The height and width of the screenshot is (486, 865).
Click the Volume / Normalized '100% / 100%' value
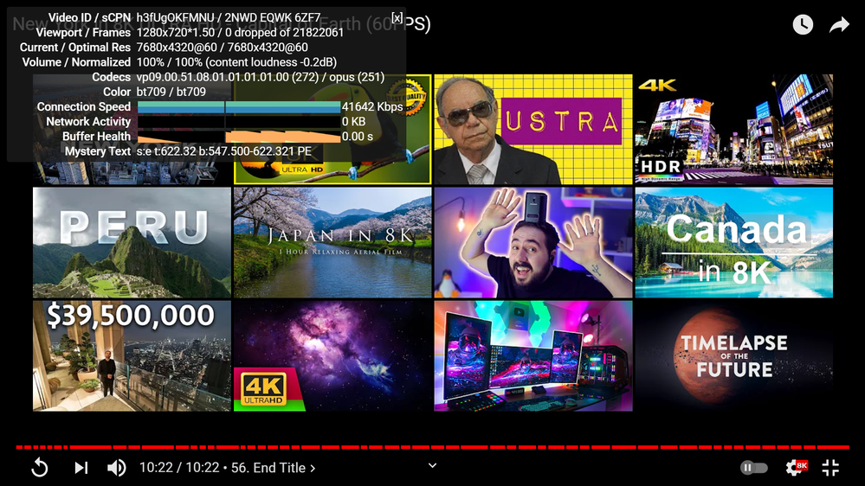pyautogui.click(x=170, y=62)
